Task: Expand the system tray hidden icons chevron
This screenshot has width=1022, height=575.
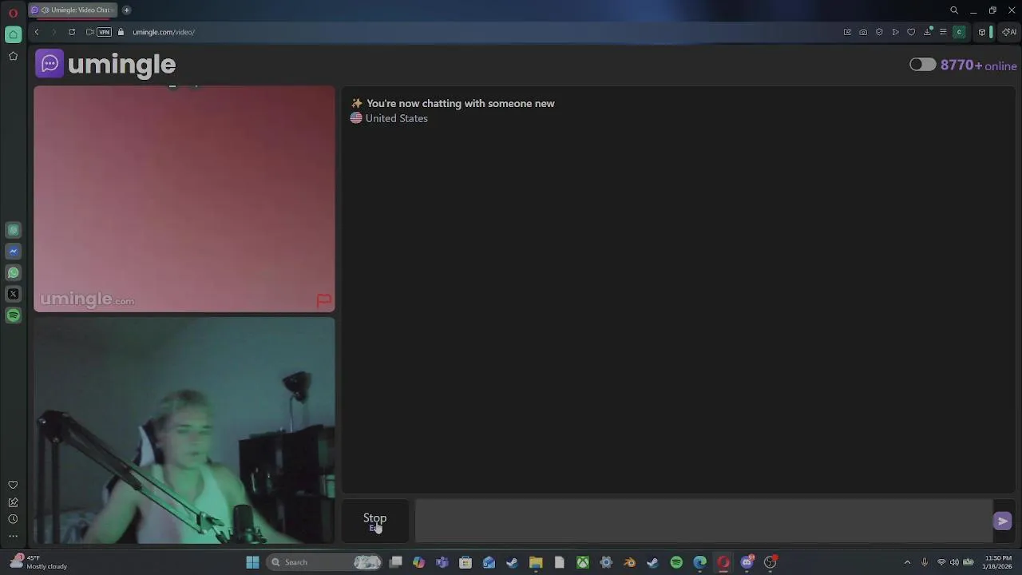Action: (907, 562)
